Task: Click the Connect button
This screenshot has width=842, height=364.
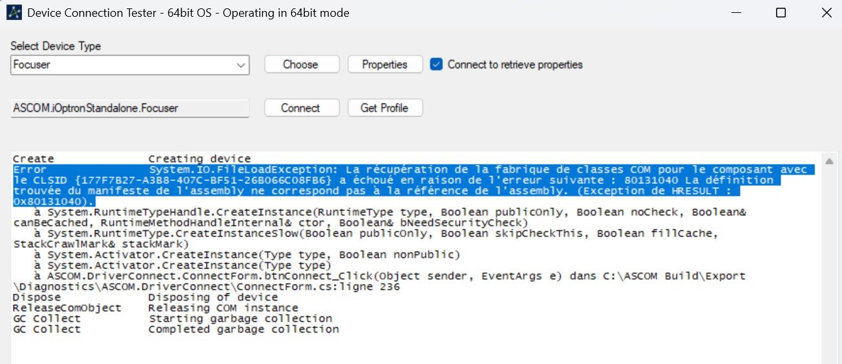Action: (300, 108)
